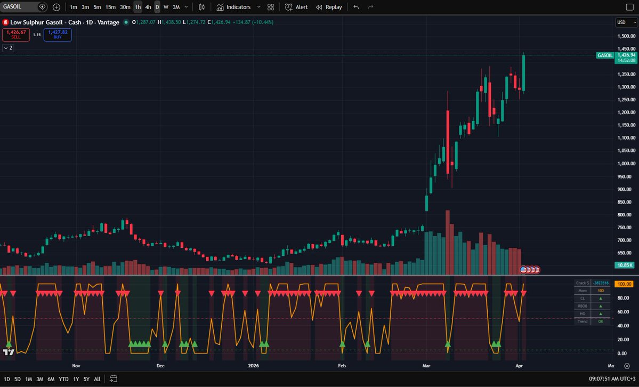Click the Trend OK cell
Image resolution: width=639 pixels, height=387 pixels.
click(x=601, y=322)
